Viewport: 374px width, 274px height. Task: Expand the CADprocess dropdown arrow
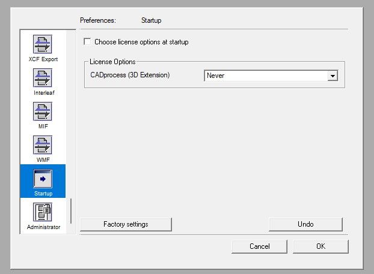point(331,76)
